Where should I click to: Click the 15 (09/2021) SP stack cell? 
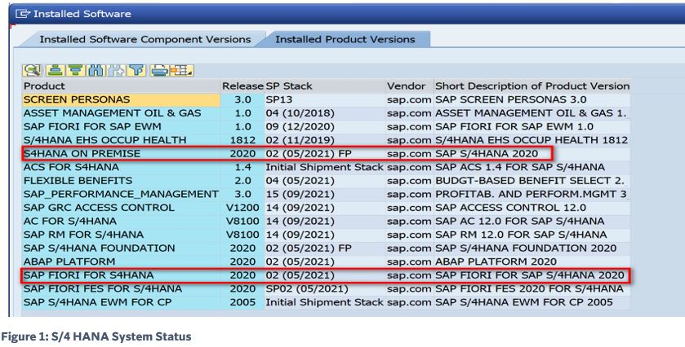(325, 194)
